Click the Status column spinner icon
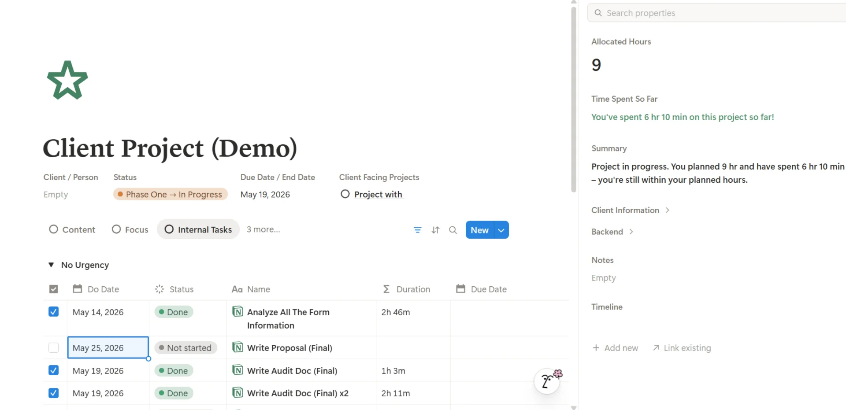The image size is (846, 410). click(x=160, y=289)
